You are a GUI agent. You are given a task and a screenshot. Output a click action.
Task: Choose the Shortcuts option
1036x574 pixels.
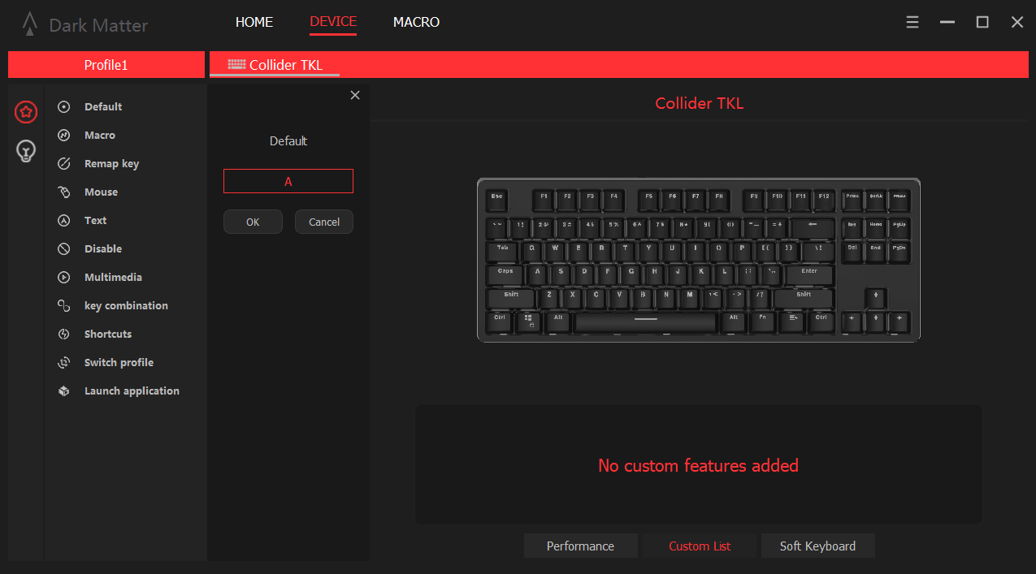108,334
